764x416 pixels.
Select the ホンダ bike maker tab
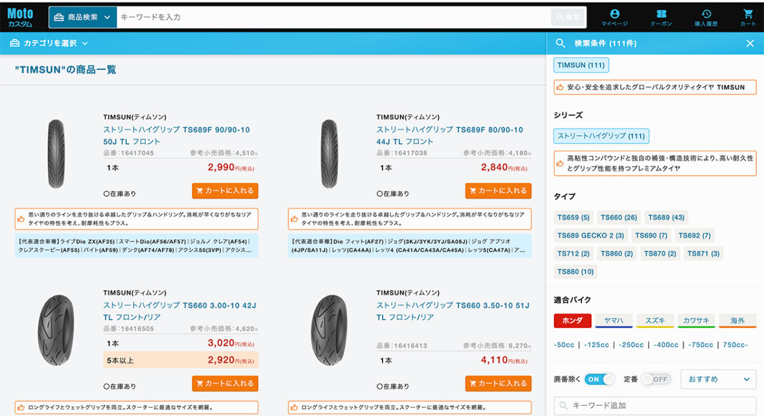point(572,320)
